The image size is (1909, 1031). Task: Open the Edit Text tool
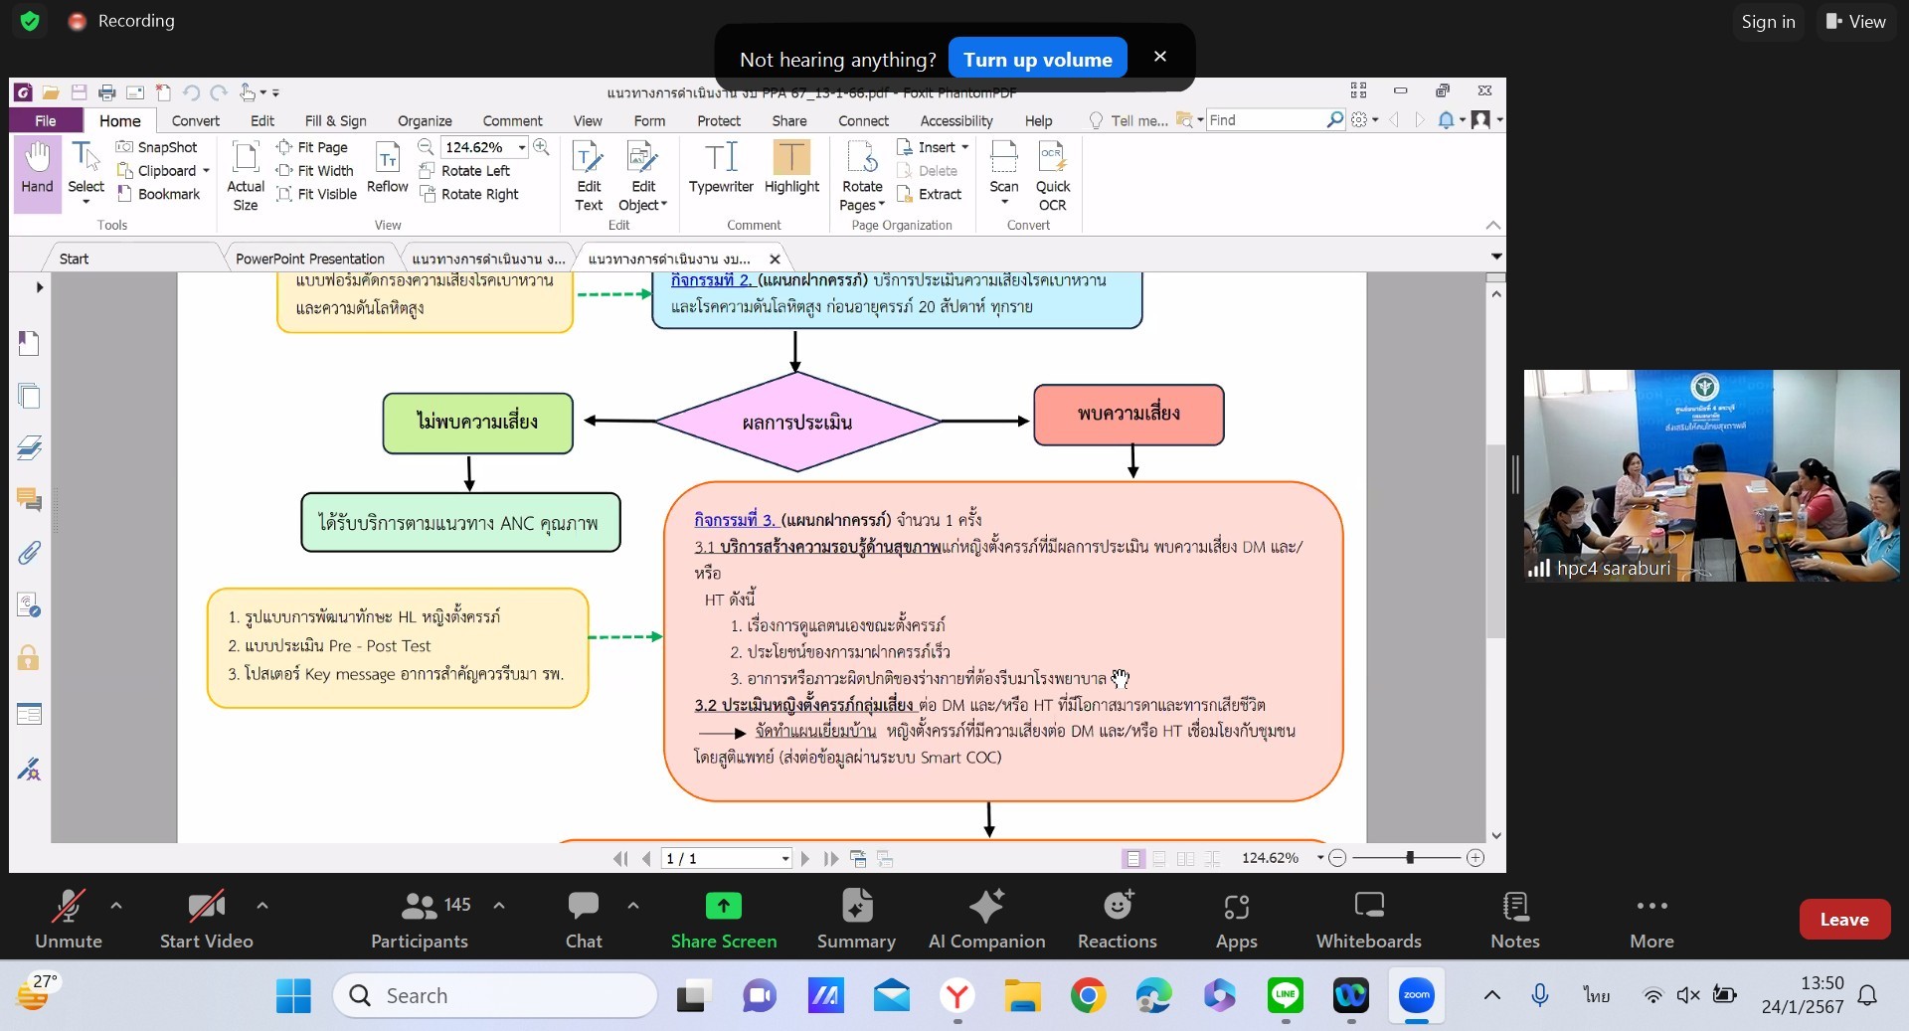pyautogui.click(x=589, y=175)
